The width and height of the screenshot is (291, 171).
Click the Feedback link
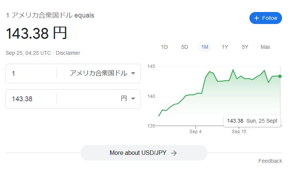270,161
